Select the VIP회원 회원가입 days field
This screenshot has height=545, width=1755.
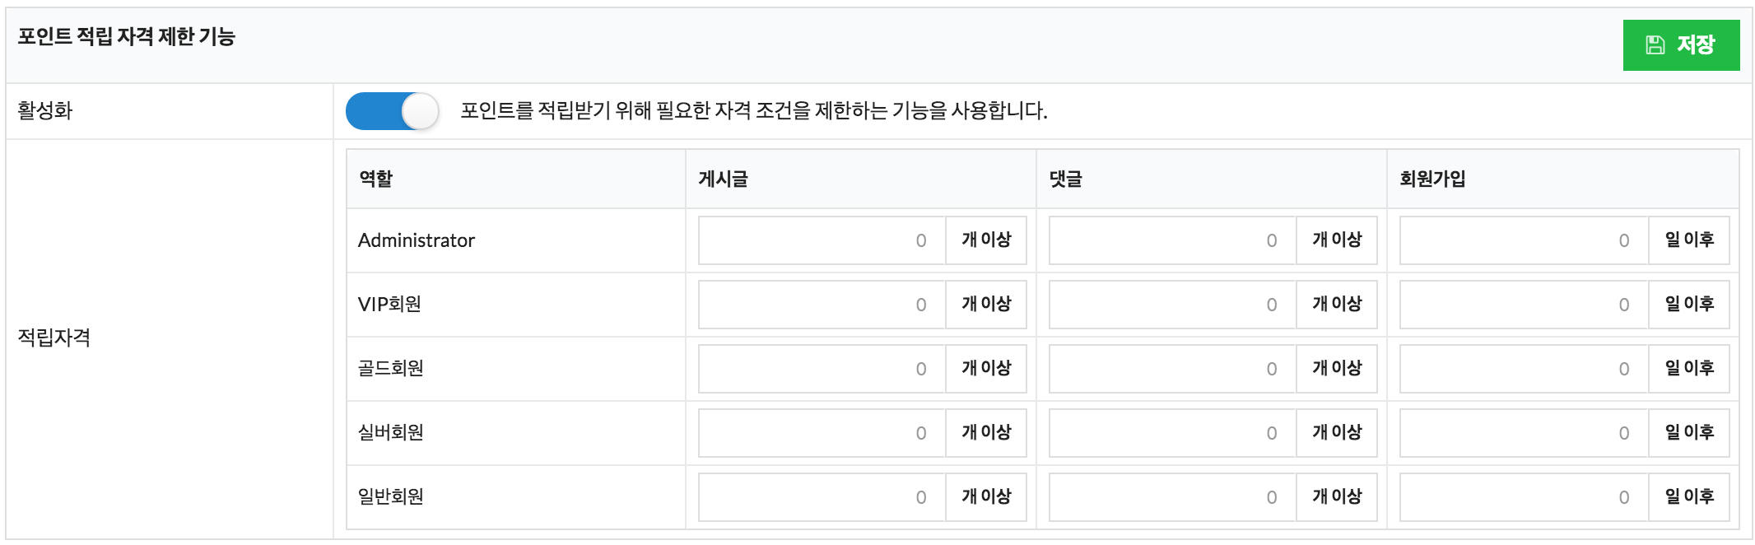click(1524, 305)
